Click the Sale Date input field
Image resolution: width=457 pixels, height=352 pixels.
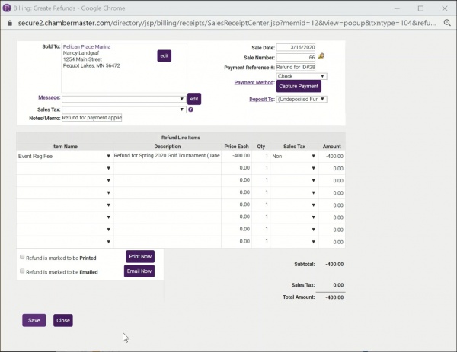point(301,46)
